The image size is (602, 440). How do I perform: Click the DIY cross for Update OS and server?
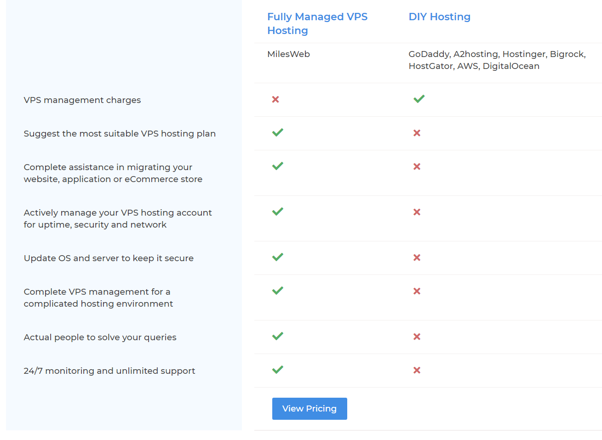pyautogui.click(x=417, y=257)
